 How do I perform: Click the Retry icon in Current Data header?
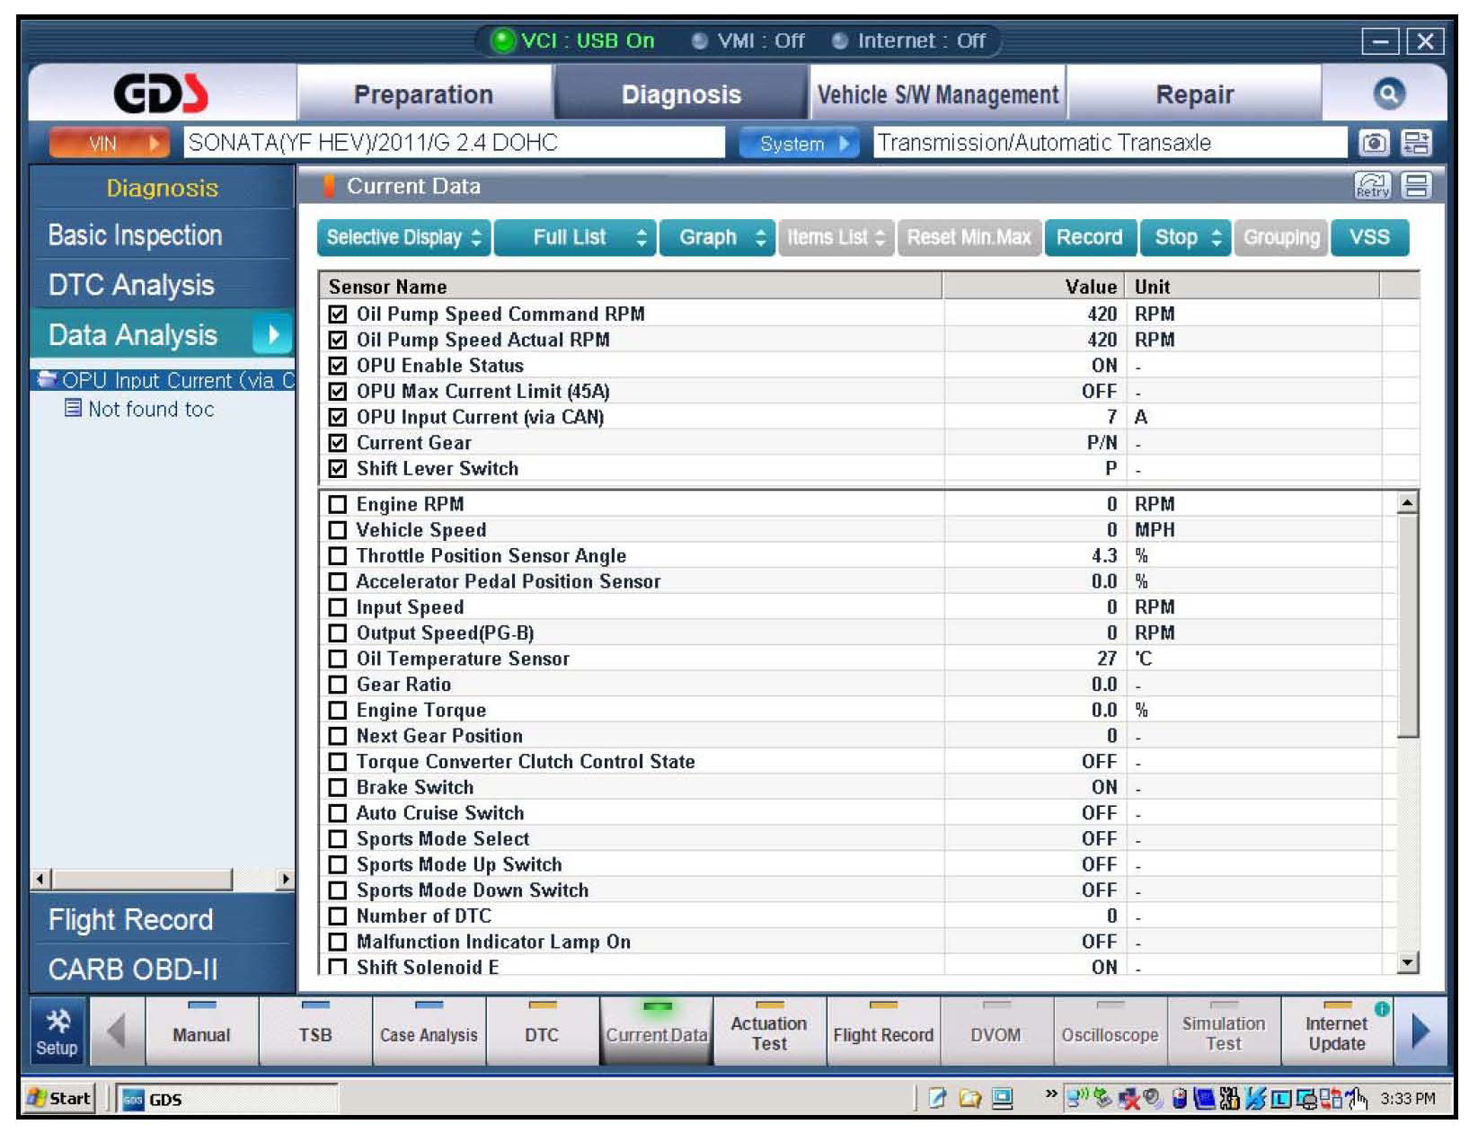pyautogui.click(x=1371, y=186)
